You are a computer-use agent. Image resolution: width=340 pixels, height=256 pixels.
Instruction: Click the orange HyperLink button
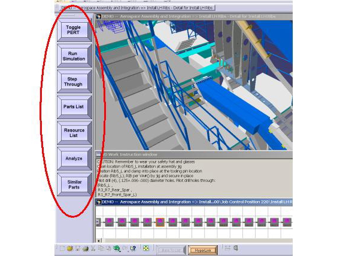point(203,251)
